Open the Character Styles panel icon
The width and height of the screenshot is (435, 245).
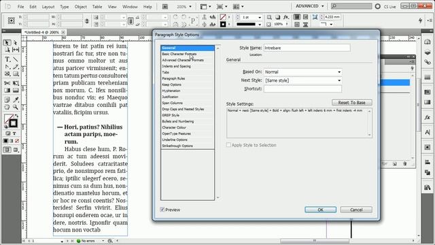tap(428, 132)
